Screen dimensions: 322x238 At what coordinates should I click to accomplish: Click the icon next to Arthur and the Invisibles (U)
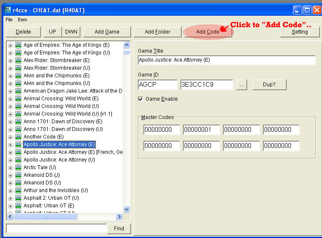(18, 190)
